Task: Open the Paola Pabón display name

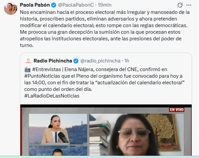Action: click(x=35, y=5)
